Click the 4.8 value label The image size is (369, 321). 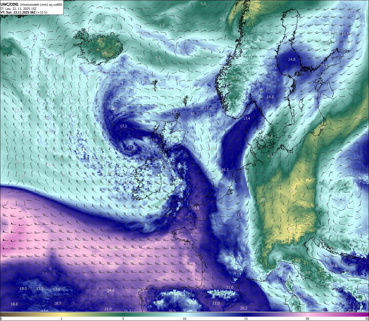7,55
